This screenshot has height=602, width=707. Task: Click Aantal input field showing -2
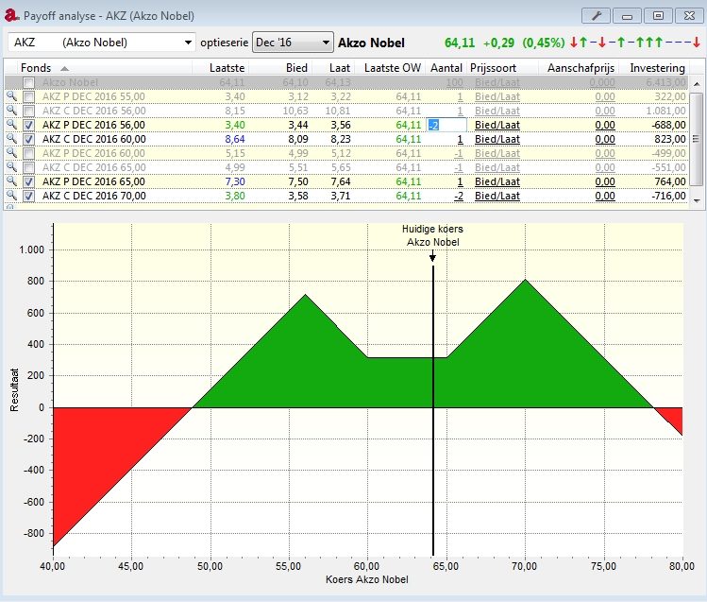(446, 125)
